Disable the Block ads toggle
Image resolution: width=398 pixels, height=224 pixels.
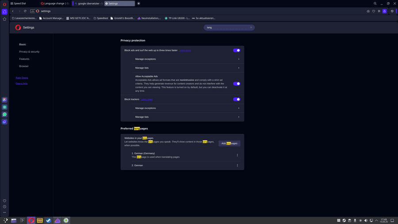point(237,50)
